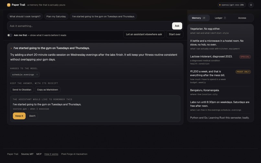Click the Paper Trail footer link
The height and width of the screenshot is (163, 261).
click(x=13, y=154)
